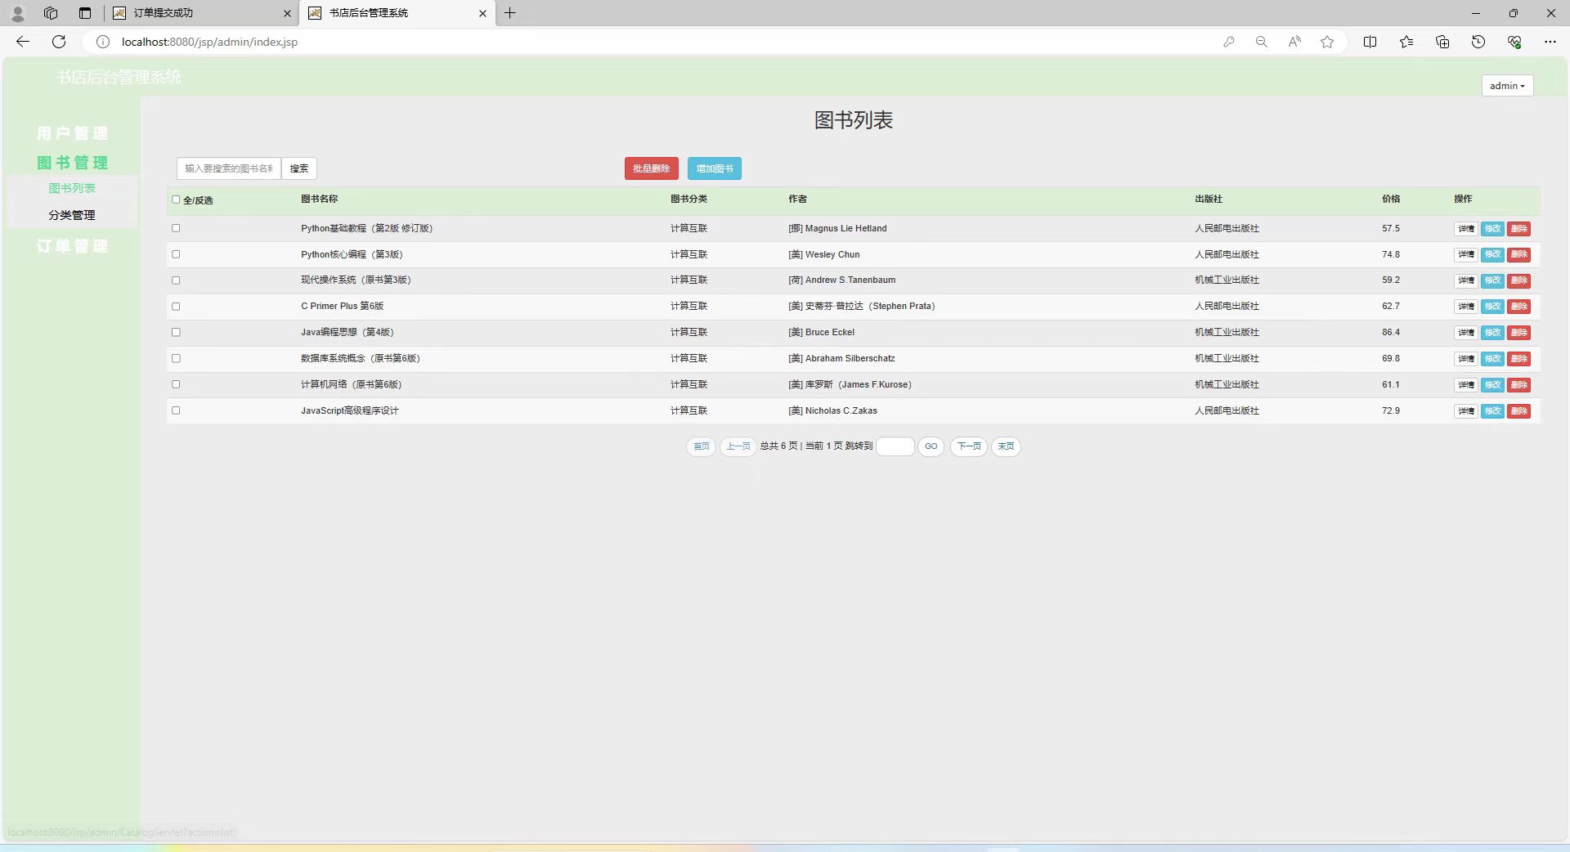1570x852 pixels.
Task: Go to 下一页 next page
Action: pyautogui.click(x=969, y=446)
